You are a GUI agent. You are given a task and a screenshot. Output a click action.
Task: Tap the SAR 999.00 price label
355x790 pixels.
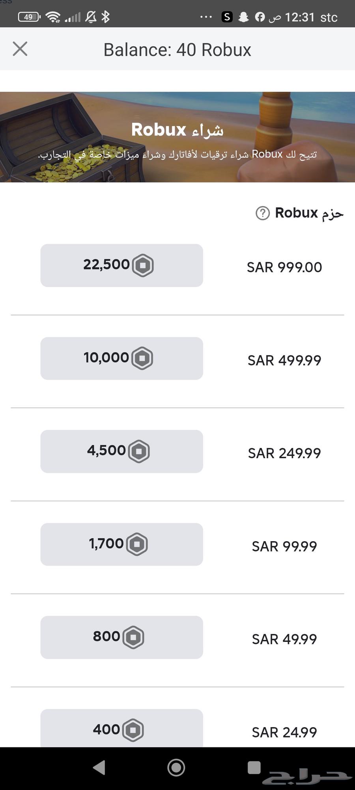point(284,267)
